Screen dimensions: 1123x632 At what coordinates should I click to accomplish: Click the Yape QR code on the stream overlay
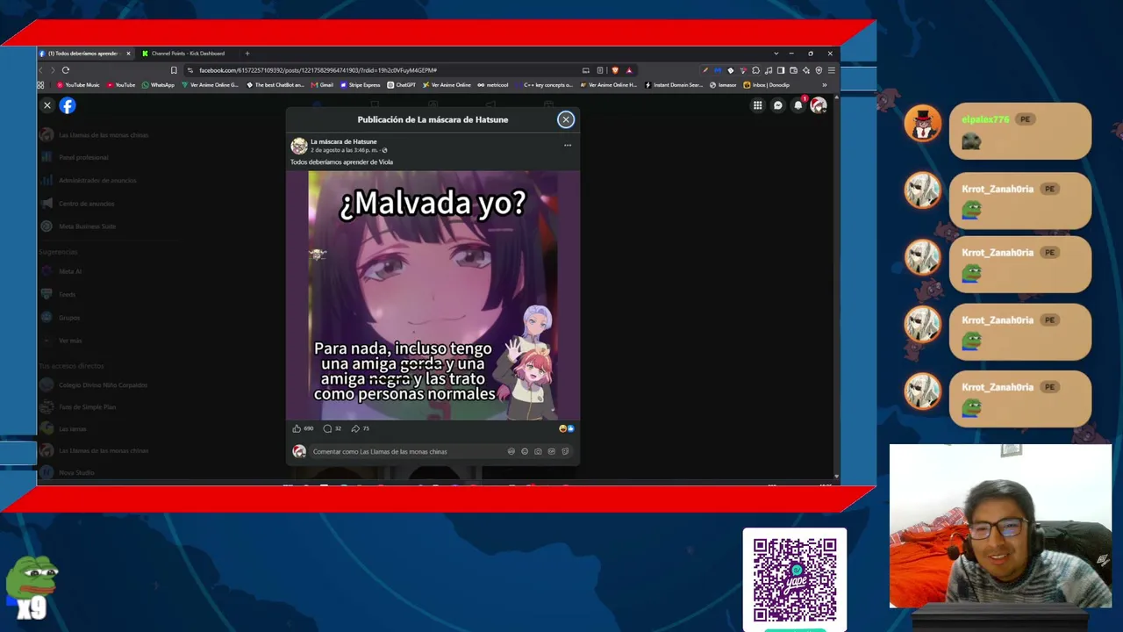pos(795,579)
